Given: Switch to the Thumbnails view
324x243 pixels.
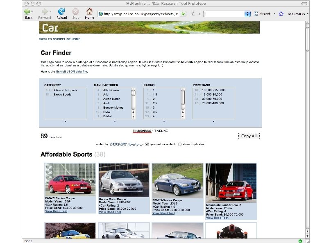Looking at the screenshot, I should (142, 131).
